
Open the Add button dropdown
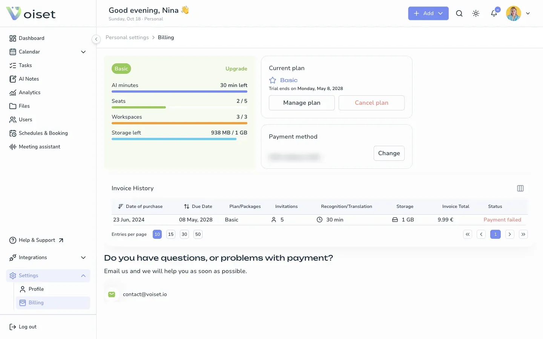coord(428,14)
